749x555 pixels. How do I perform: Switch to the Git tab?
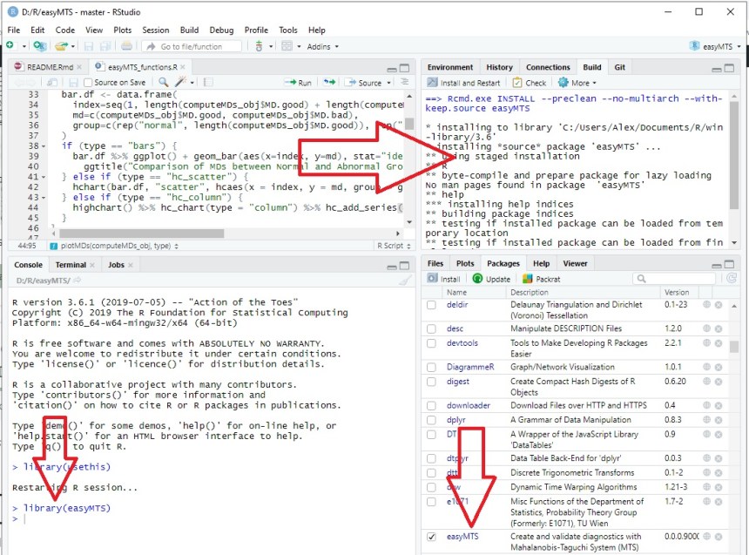coord(619,67)
